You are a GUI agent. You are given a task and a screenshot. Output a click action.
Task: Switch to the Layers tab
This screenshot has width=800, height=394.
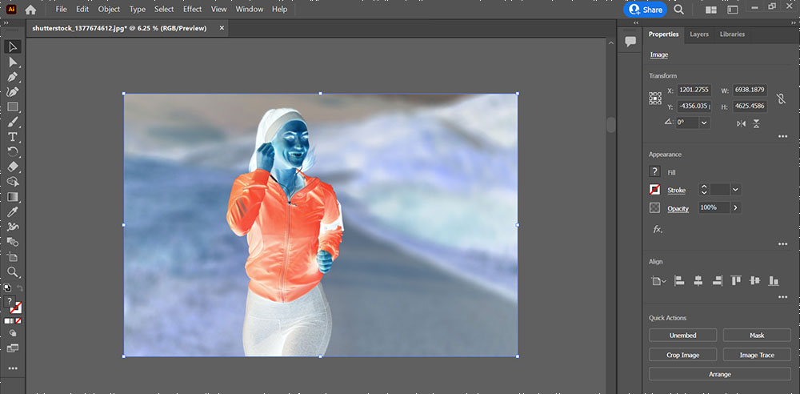[698, 34]
